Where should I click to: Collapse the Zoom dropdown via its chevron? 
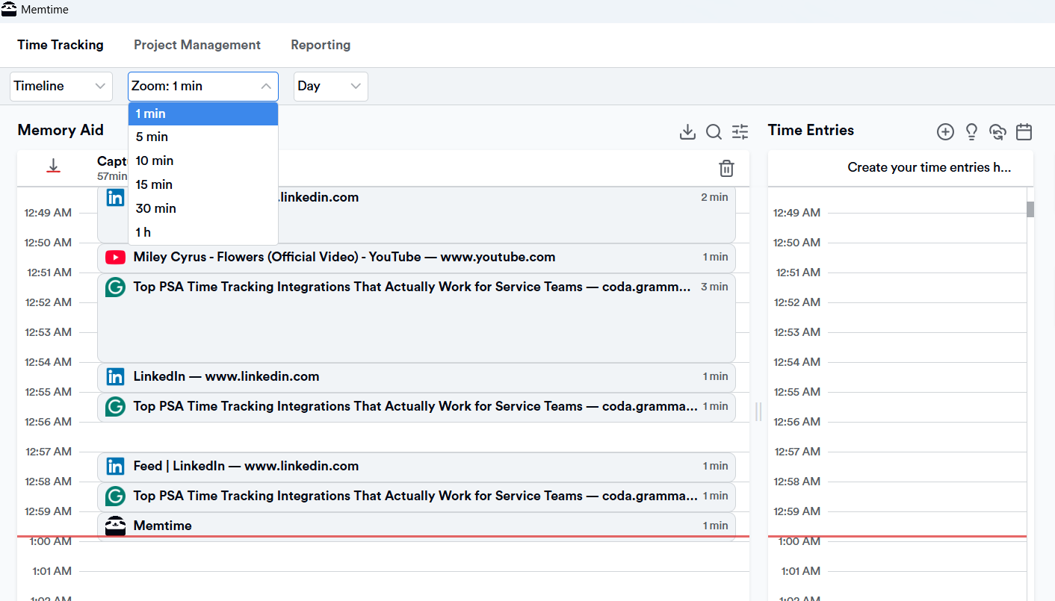pos(267,86)
